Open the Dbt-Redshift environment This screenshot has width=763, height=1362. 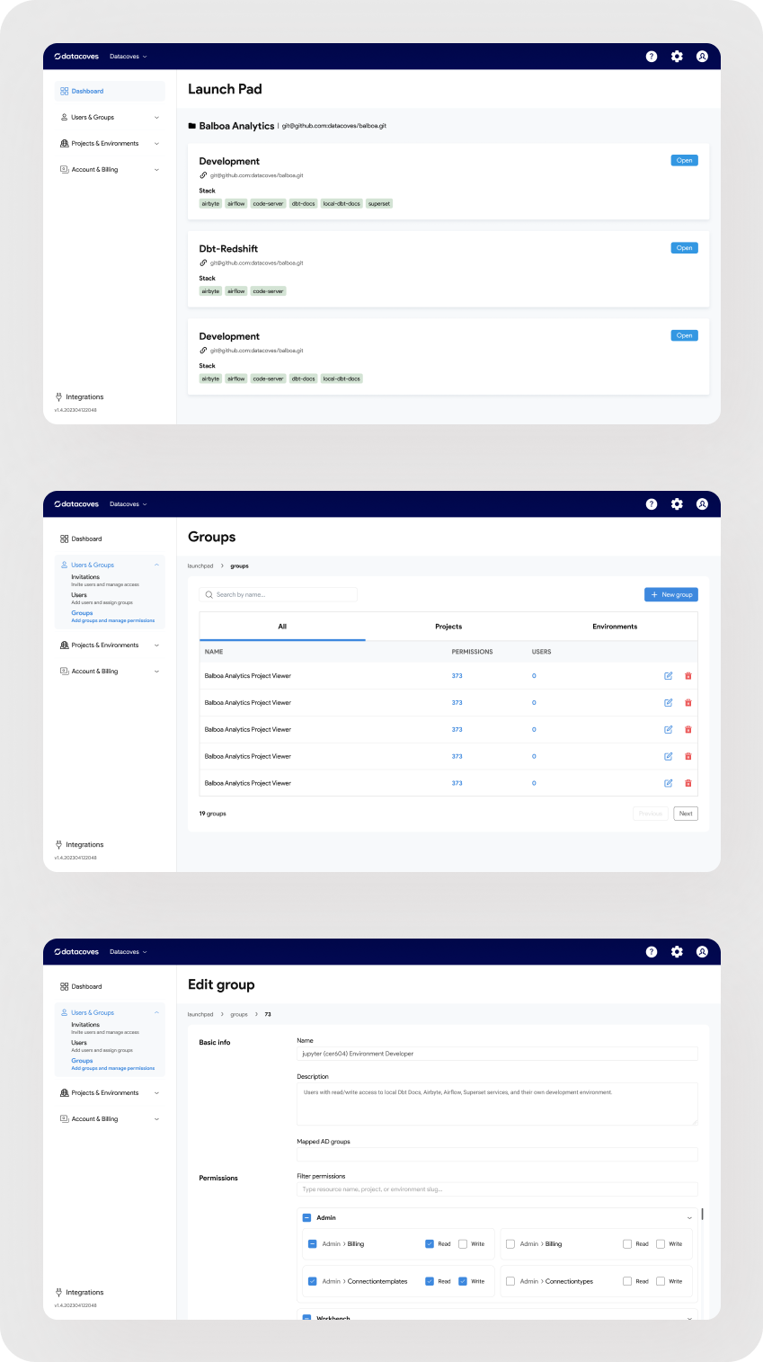point(684,247)
